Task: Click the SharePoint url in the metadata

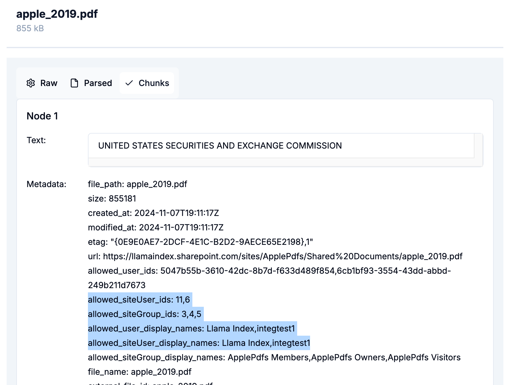Action: tap(282, 256)
